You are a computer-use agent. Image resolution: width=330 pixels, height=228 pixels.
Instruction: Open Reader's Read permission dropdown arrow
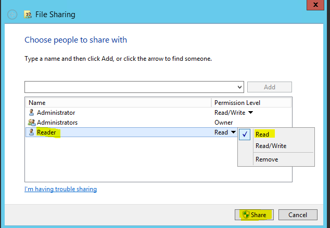click(x=233, y=132)
